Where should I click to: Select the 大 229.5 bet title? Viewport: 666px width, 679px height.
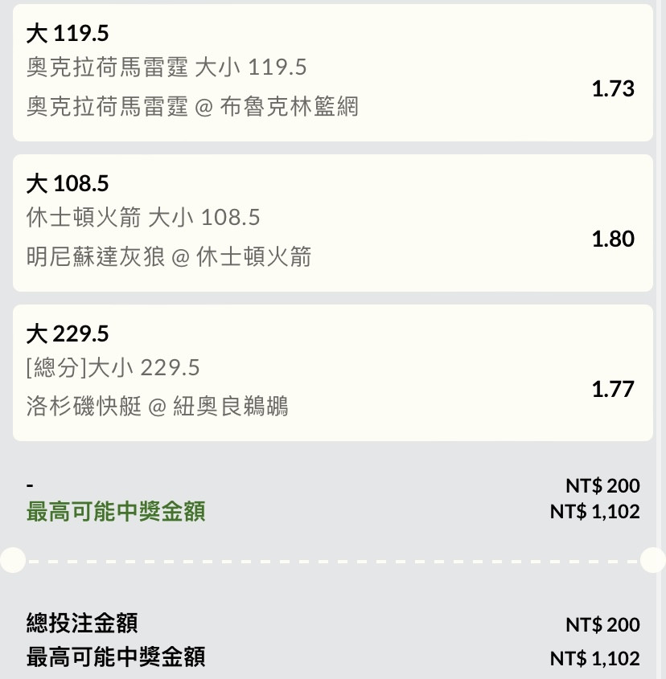coord(68,333)
